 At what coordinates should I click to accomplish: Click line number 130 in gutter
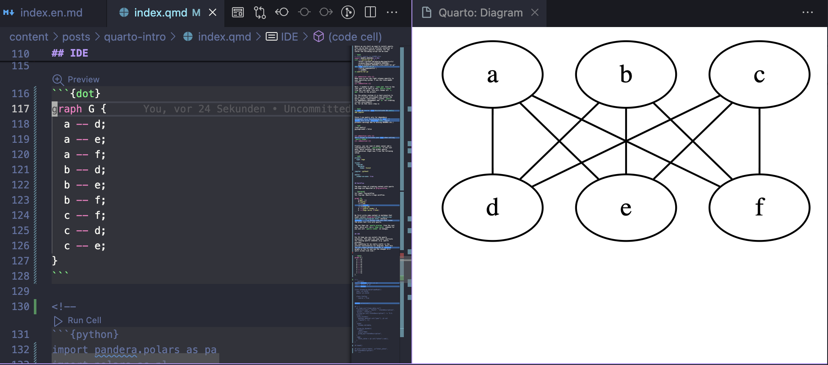(x=20, y=307)
